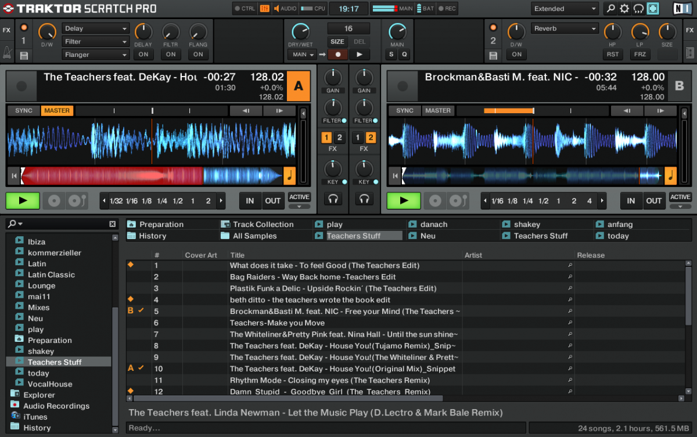697x437 pixels.
Task: Toggle the FRZ freeze button in FX unit 2
Action: 639,55
